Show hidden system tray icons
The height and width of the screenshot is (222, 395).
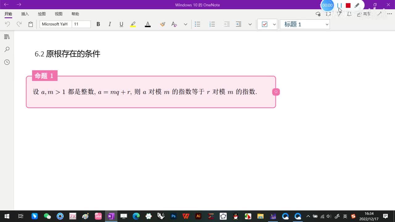(x=308, y=216)
